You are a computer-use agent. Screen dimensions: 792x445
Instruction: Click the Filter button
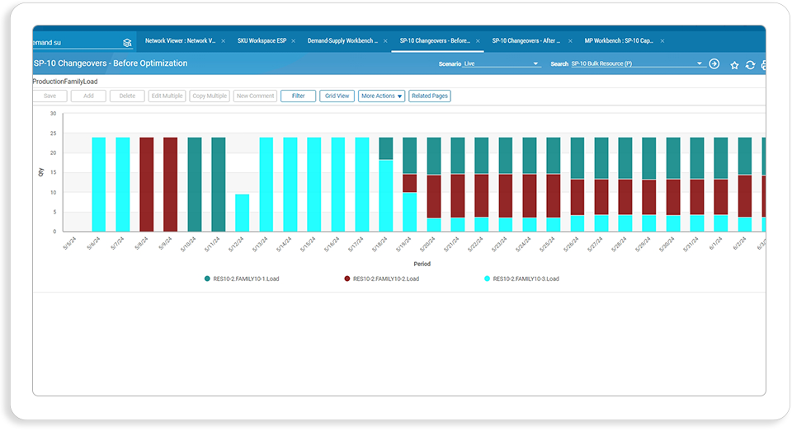[298, 96]
